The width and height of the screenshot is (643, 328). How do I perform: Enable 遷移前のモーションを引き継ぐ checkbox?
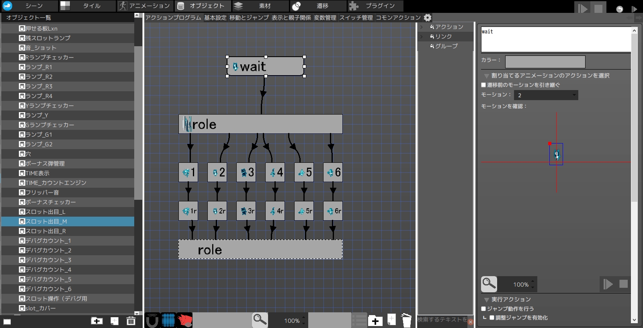[484, 85]
